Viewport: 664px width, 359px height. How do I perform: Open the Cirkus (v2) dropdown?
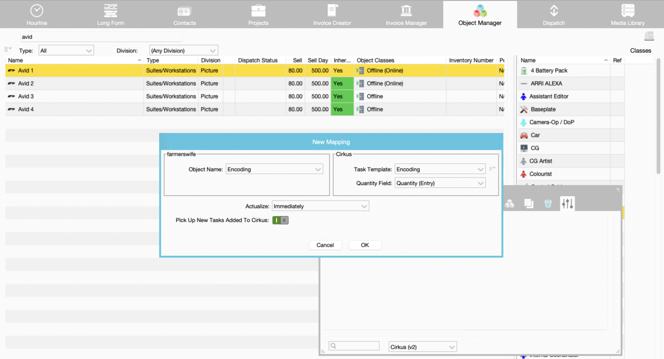coord(423,347)
